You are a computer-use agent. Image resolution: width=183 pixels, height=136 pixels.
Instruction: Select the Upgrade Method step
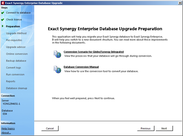16,33
